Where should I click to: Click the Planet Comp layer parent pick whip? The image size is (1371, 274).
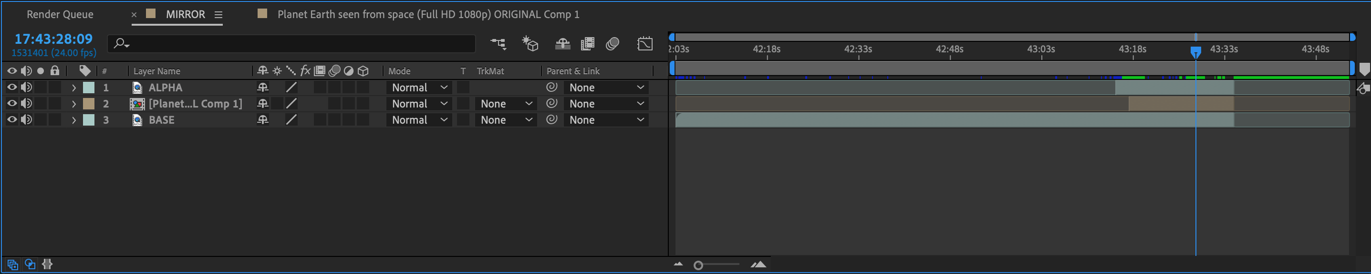pyautogui.click(x=552, y=104)
